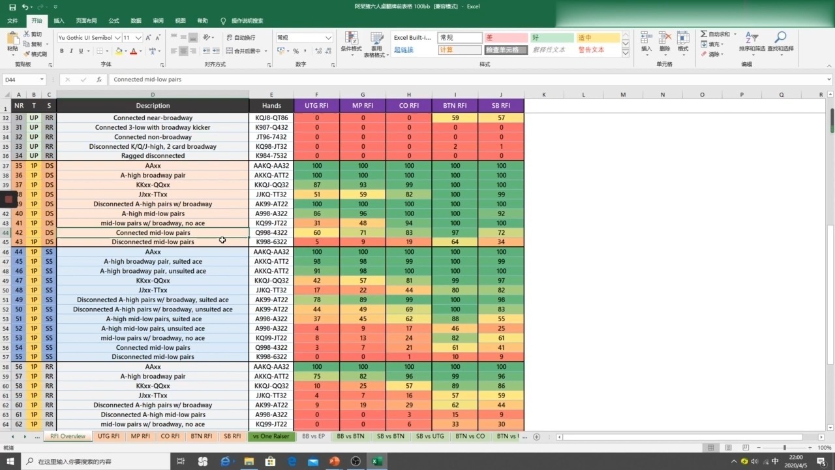Click Merge and Center (合并后居中)
Viewport: 835px width, 470px height.
(x=243, y=51)
